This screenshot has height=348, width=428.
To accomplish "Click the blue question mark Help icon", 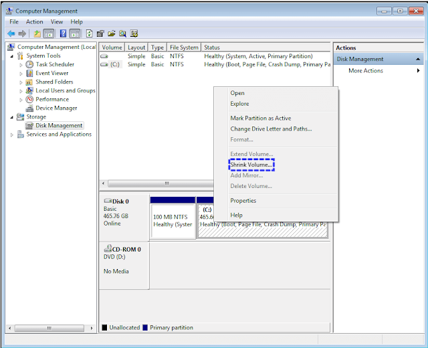I will tap(63, 33).
